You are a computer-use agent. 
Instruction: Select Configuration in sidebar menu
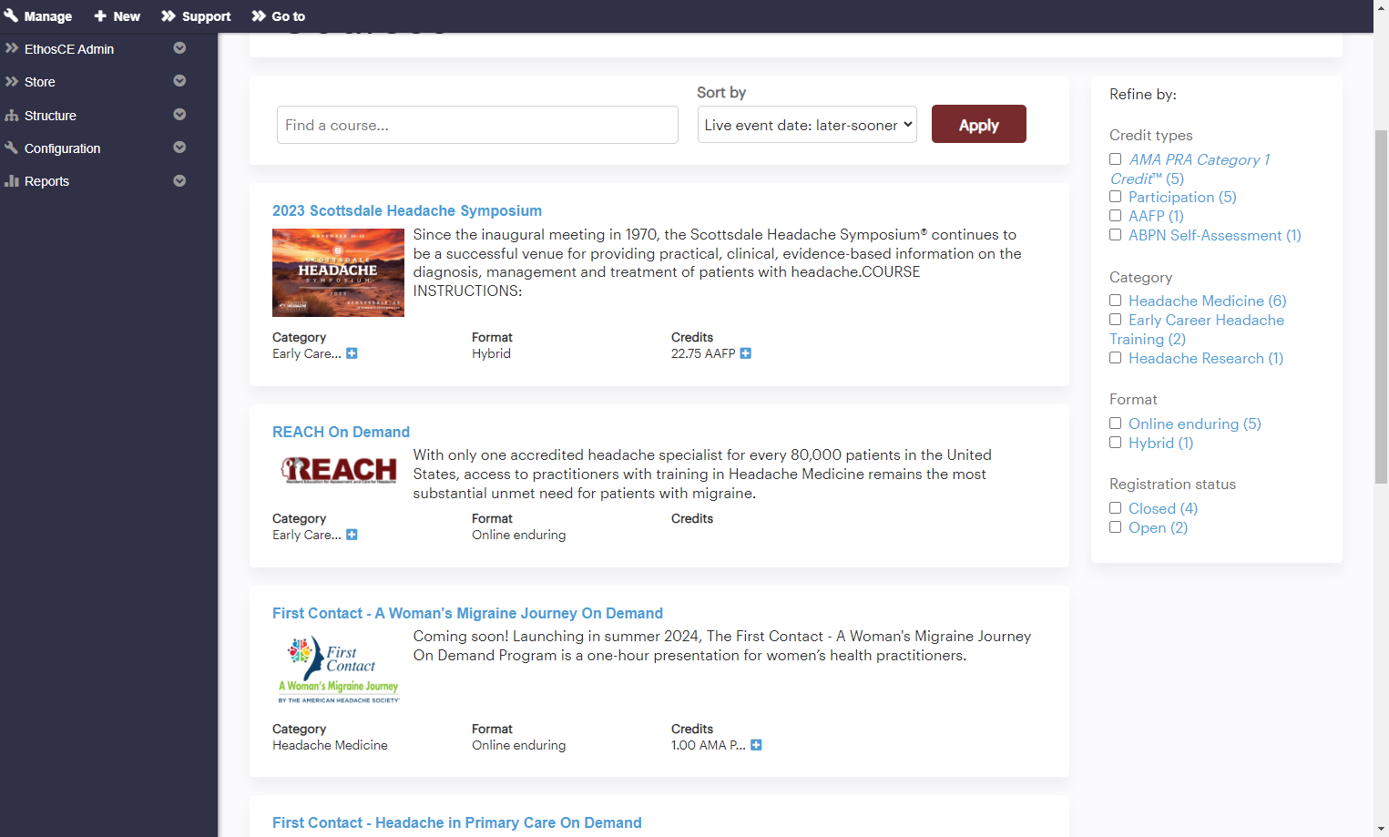[63, 148]
